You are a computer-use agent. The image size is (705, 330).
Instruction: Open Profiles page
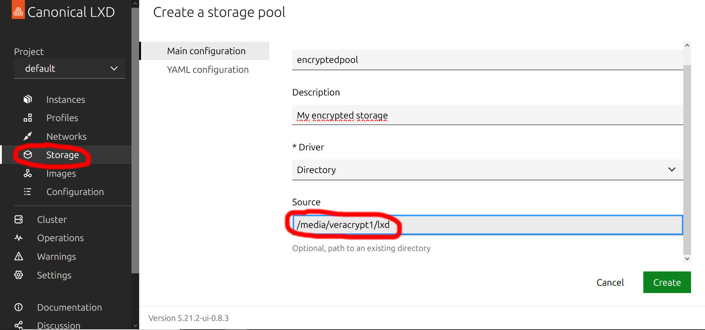[62, 118]
